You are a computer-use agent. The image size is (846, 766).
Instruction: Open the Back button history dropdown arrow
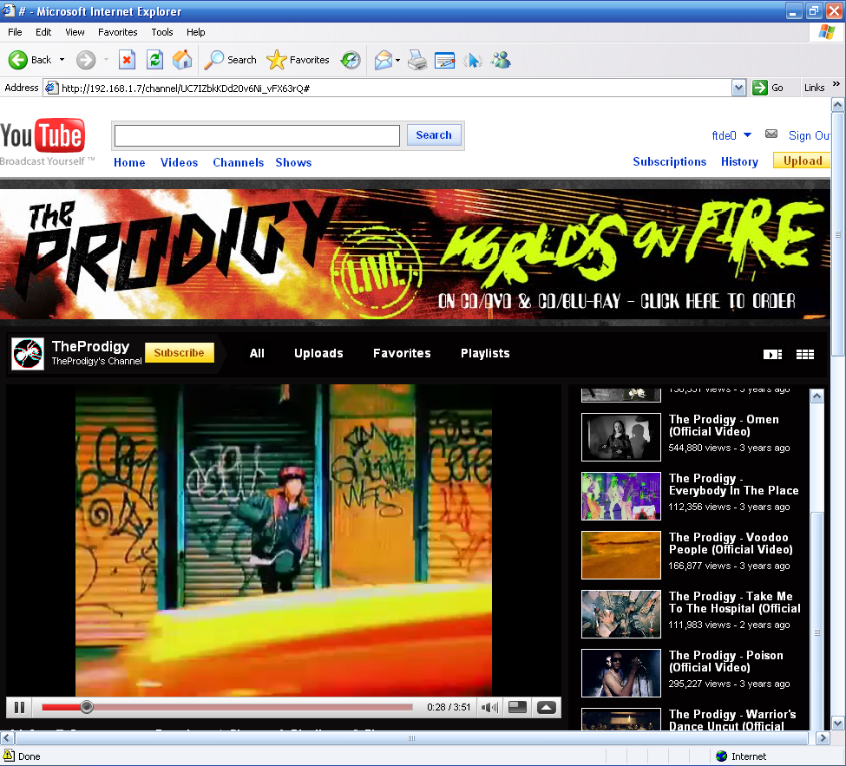(62, 60)
